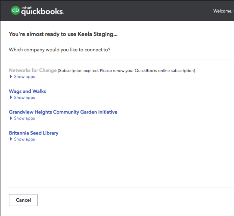This screenshot has height=216, width=234.
Task: Choose Grandview Heights Community Garden Initiative
Action: pyautogui.click(x=63, y=112)
